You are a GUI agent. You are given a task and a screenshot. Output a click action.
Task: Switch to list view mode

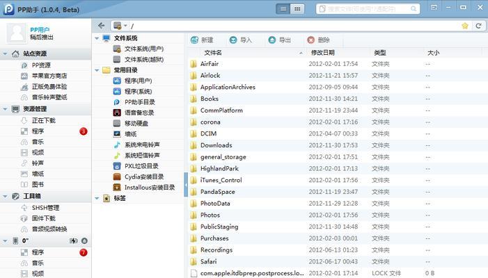283,9
